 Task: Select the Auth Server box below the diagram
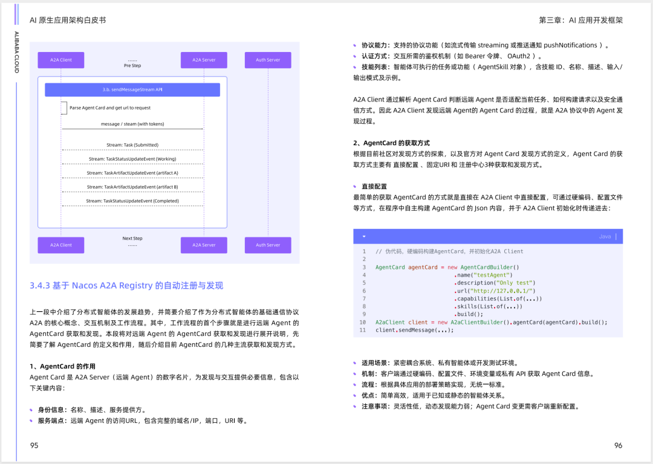point(268,245)
